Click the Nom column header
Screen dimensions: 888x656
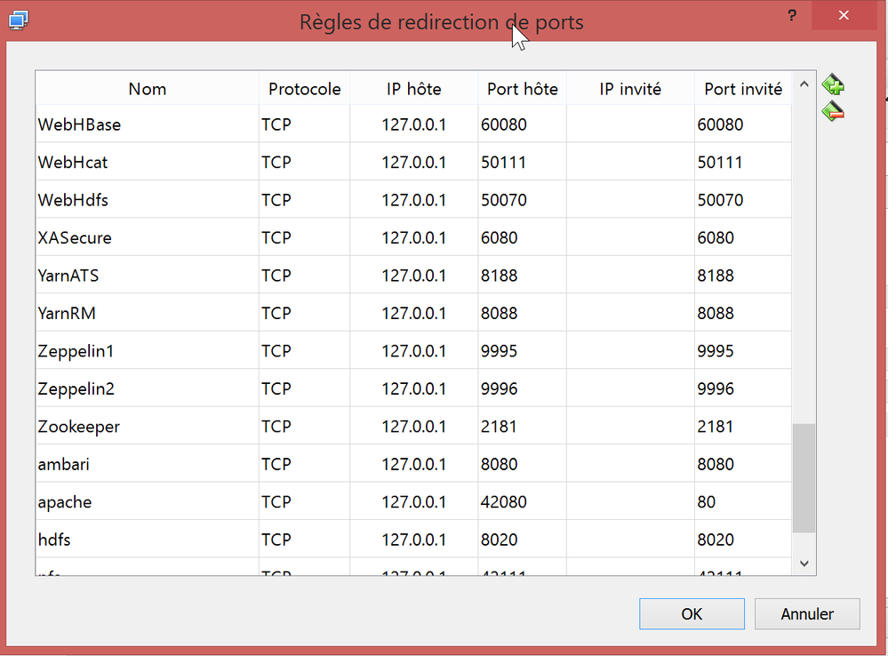(147, 88)
